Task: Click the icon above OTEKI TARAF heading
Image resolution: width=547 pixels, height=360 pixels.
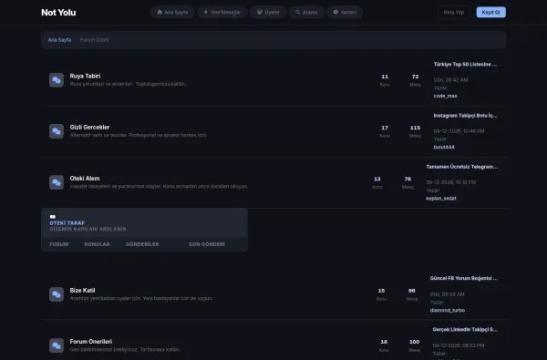Action: point(52,217)
